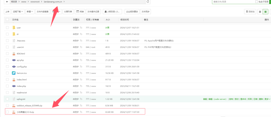Image resolution: width=271 pixels, height=117 pixels.
Task: Click chevron after landawang.com.cn in path
Action: (x=64, y=2)
